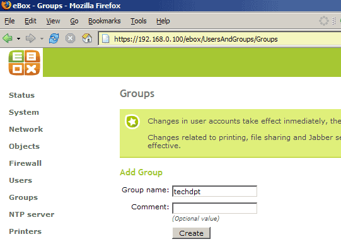Open the NTP server sidebar link
The height and width of the screenshot is (244, 341).
tap(32, 214)
